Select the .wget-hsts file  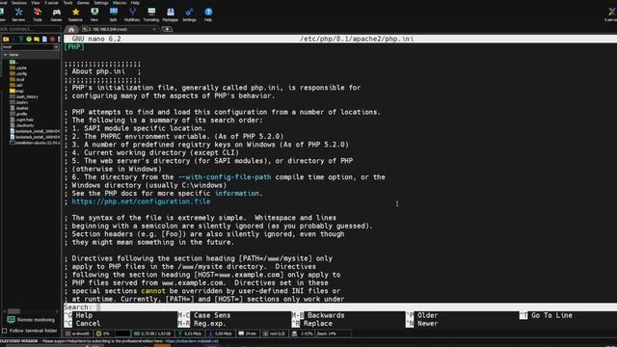pyautogui.click(x=21, y=120)
